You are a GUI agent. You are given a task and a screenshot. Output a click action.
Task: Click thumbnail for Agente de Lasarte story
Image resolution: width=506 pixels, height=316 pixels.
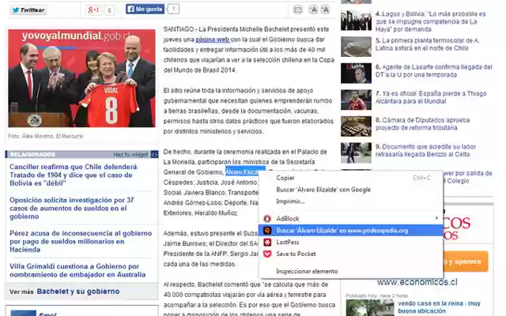356,73
